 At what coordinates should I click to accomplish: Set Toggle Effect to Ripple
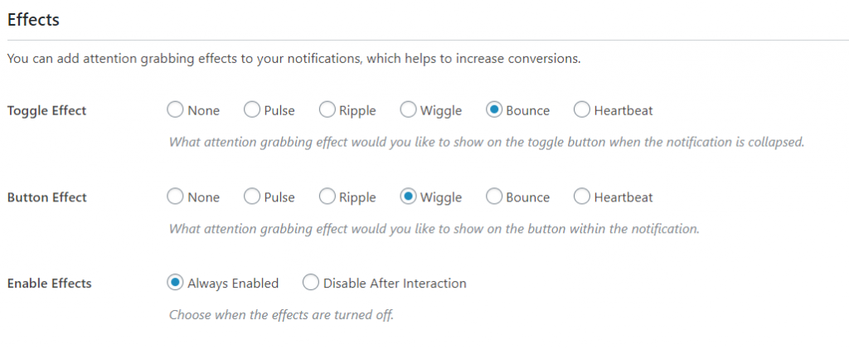click(x=327, y=110)
